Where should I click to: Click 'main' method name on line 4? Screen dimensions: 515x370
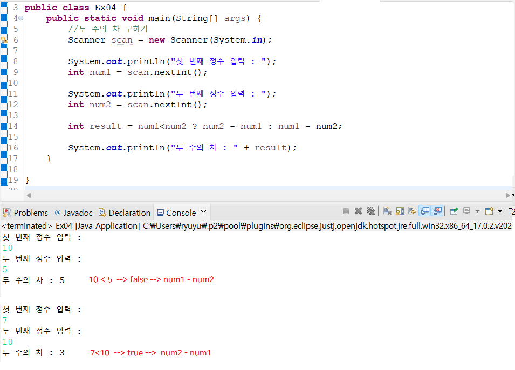[159, 18]
